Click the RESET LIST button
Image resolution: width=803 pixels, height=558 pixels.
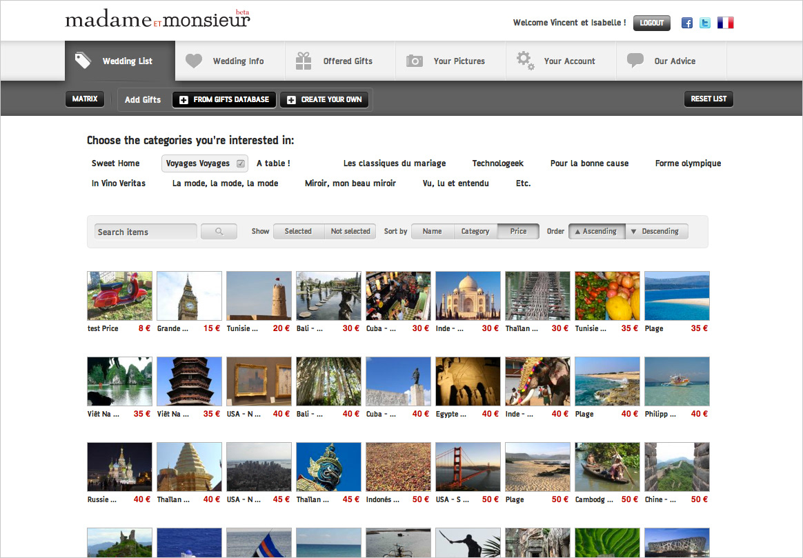coord(708,99)
